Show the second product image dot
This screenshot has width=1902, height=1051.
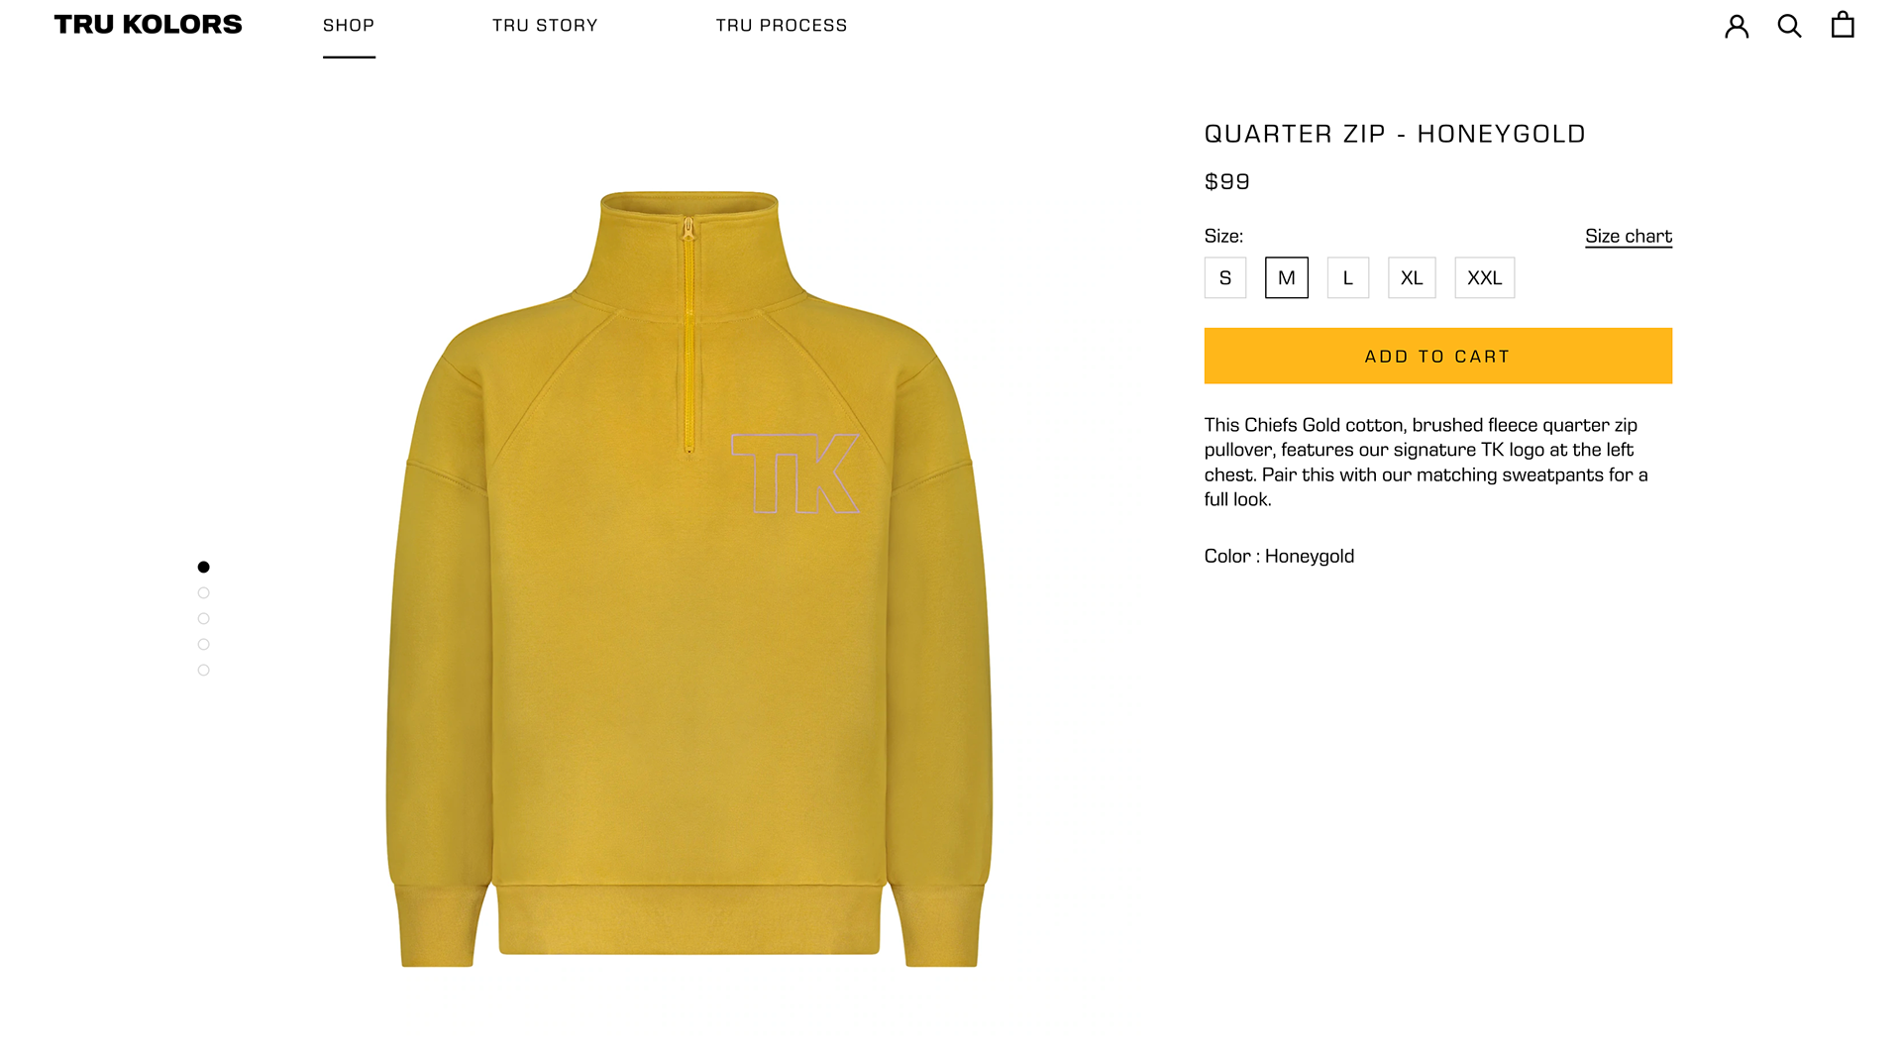(204, 593)
